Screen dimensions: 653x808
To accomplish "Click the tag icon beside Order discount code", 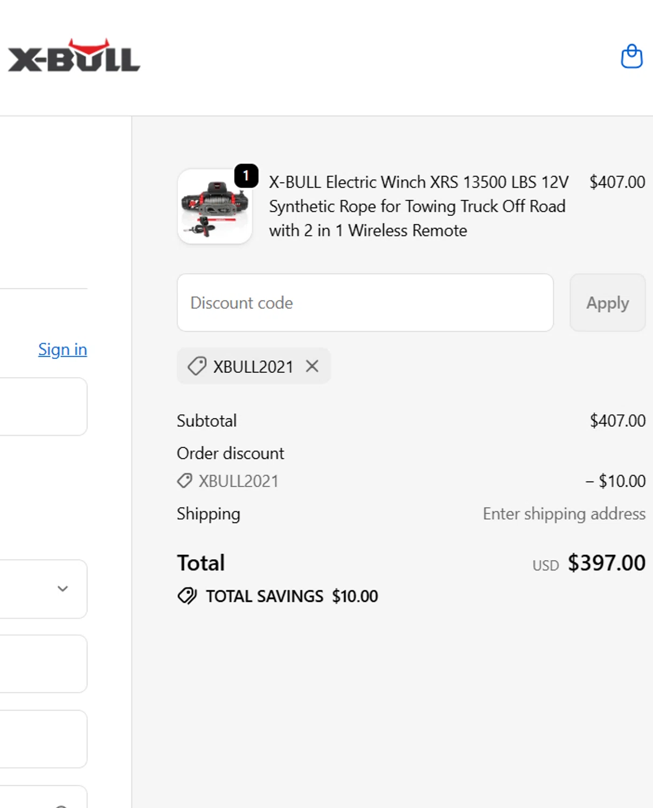I will tap(185, 480).
